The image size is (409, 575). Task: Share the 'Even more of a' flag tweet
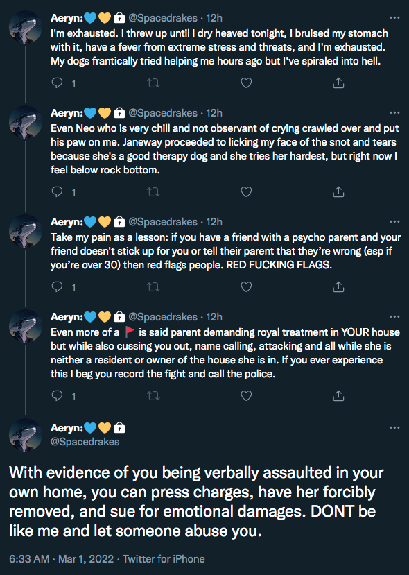pyautogui.click(x=338, y=395)
